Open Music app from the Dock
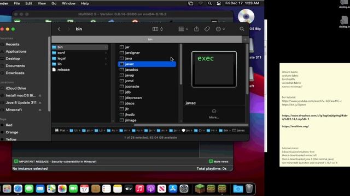The image size is (350, 196). coord(140,189)
